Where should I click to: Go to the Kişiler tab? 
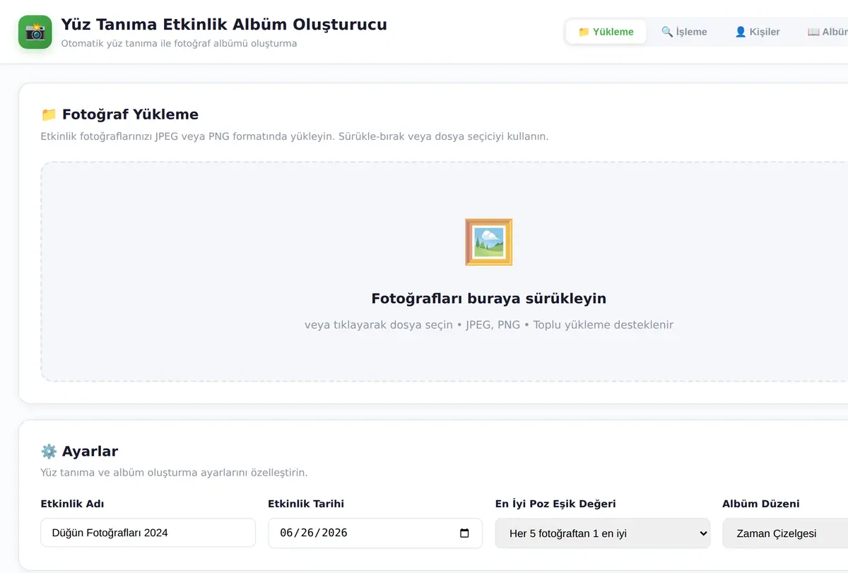(758, 32)
